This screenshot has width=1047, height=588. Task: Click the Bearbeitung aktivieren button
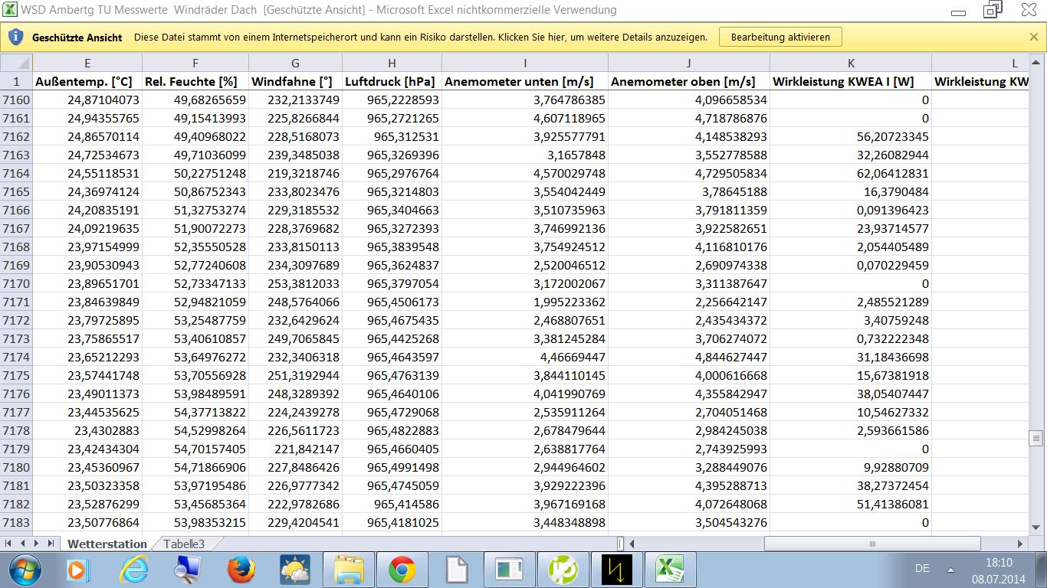pyautogui.click(x=780, y=37)
